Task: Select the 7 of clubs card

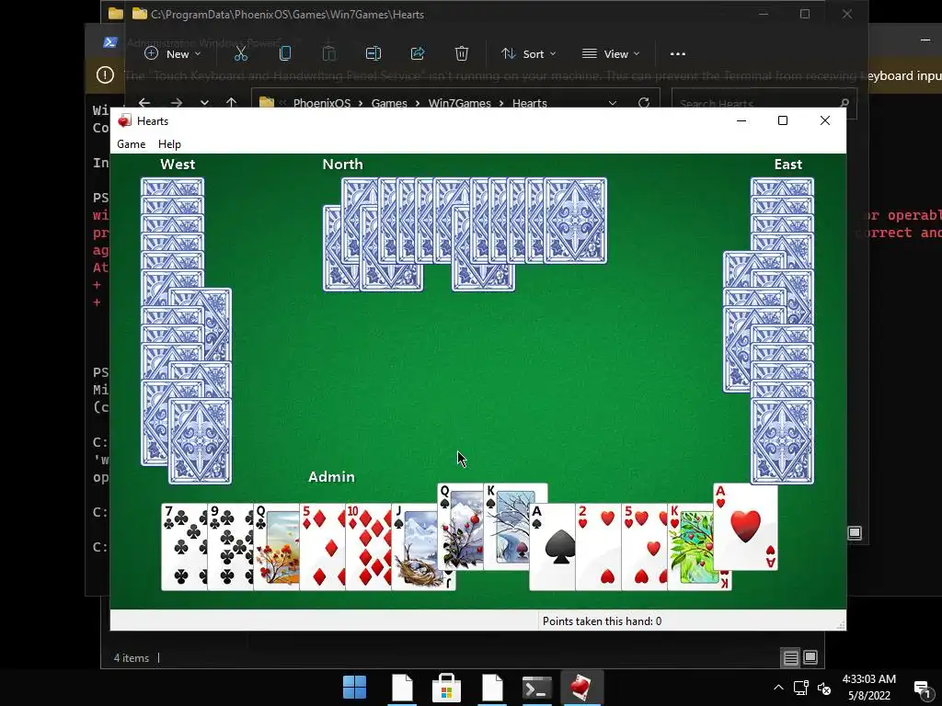Action: [x=184, y=547]
